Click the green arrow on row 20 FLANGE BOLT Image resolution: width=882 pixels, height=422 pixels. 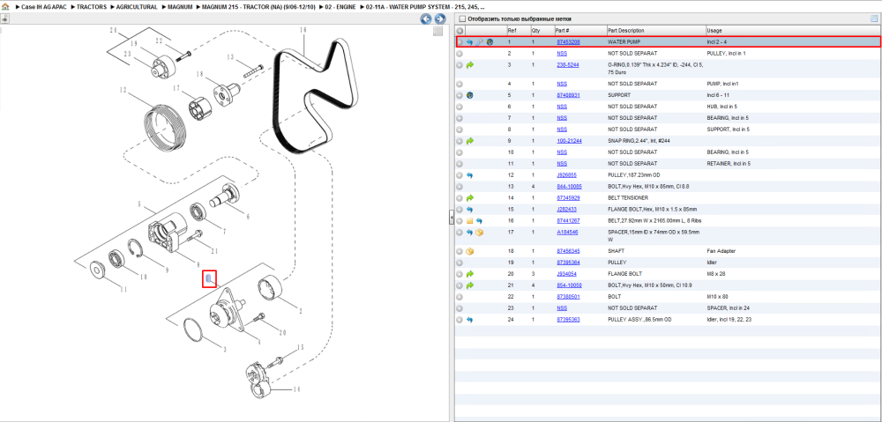pyautogui.click(x=470, y=274)
